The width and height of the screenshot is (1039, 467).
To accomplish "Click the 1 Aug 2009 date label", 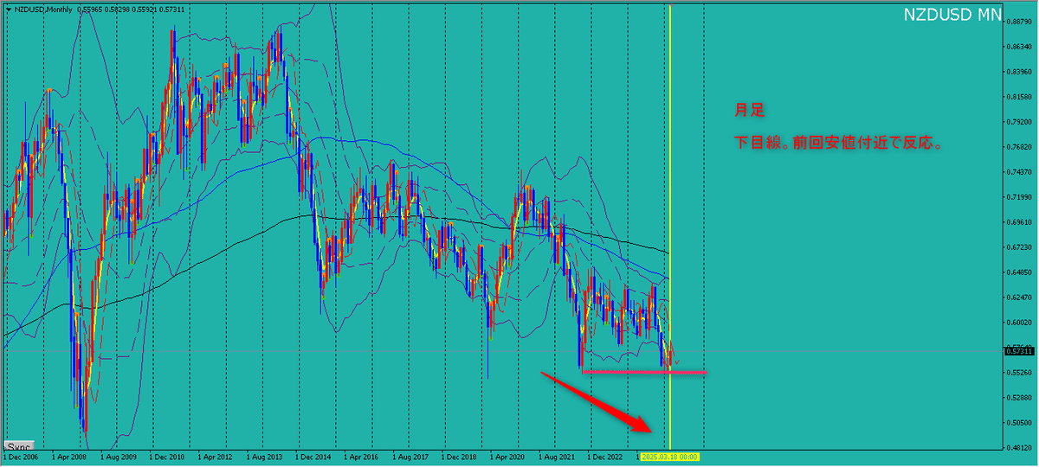I will 118,456.
